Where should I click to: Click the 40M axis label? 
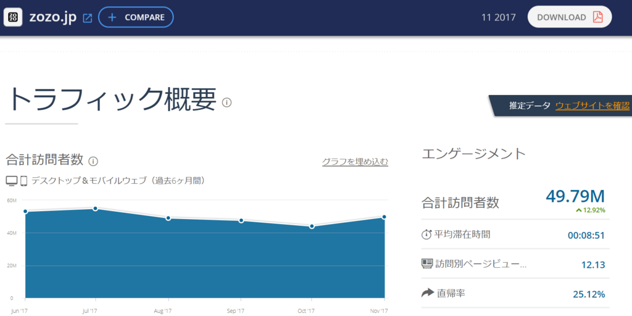[11, 233]
